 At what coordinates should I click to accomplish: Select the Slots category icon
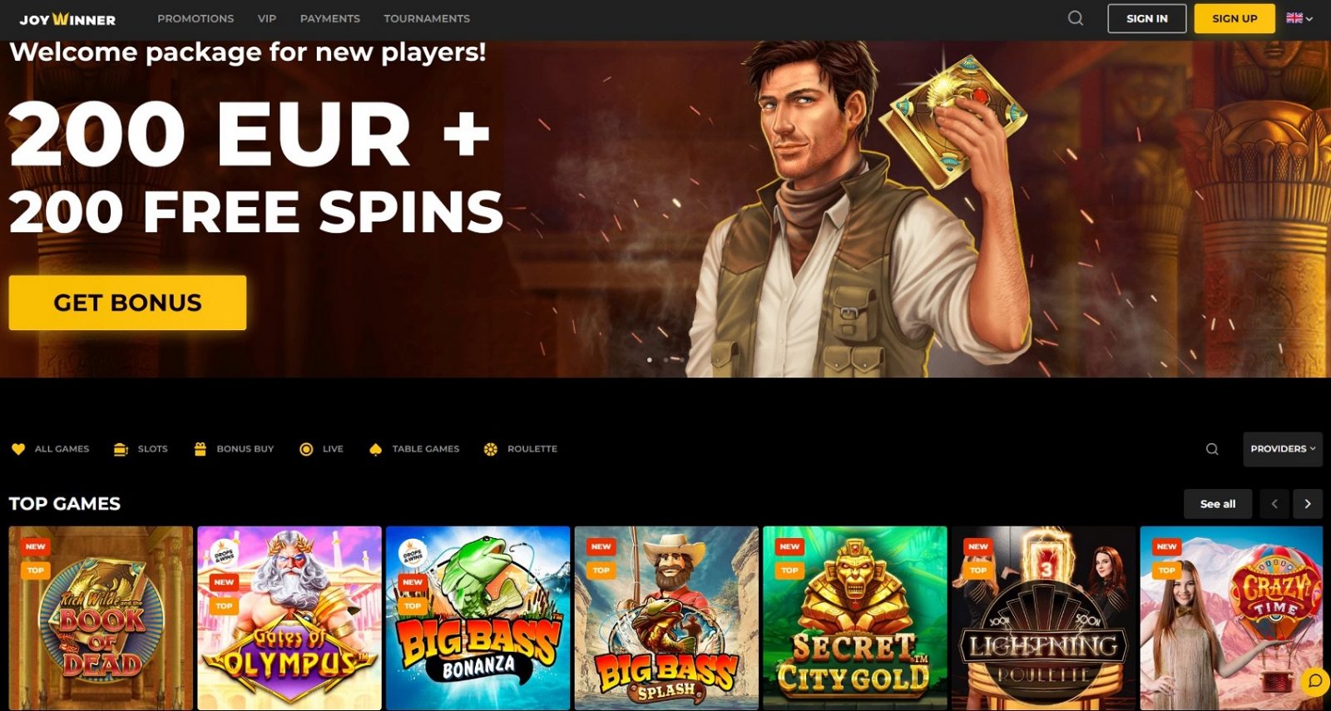(121, 449)
